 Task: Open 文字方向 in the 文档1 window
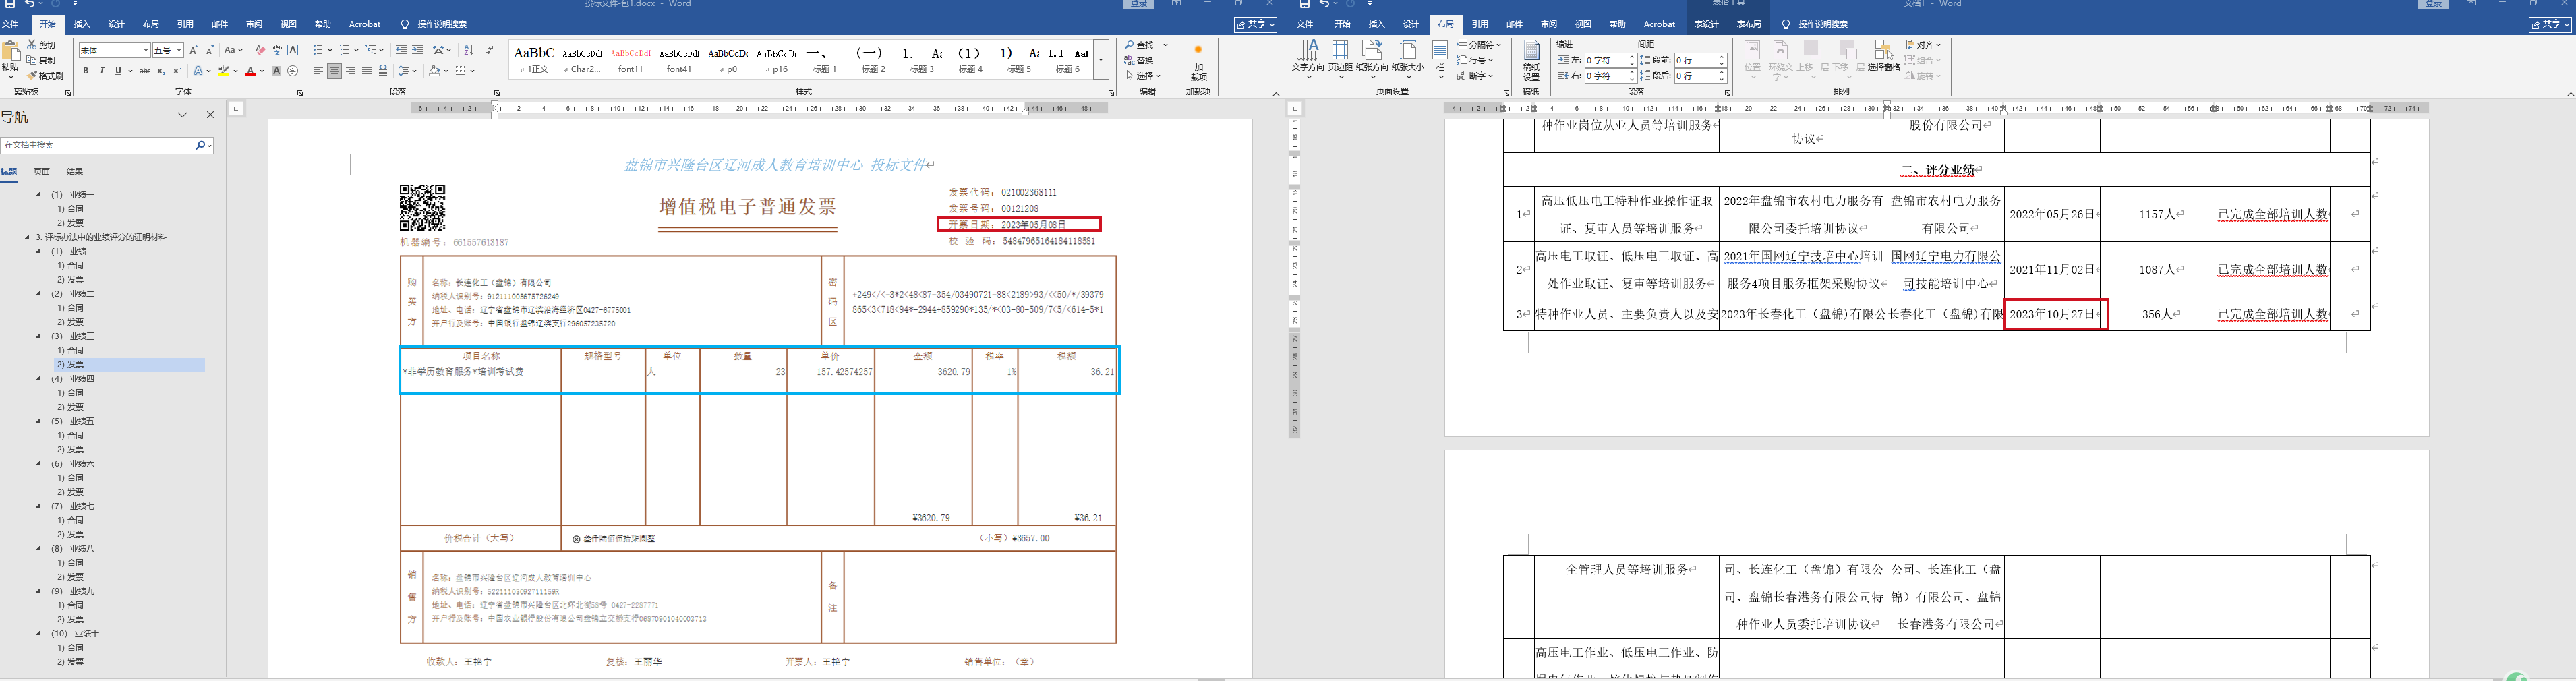[1307, 58]
